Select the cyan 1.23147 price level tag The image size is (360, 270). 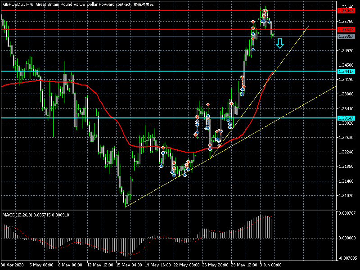pyautogui.click(x=346, y=118)
